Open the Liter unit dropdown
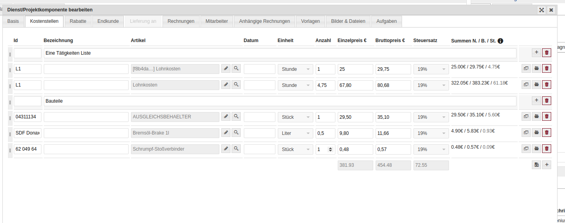 [295, 133]
